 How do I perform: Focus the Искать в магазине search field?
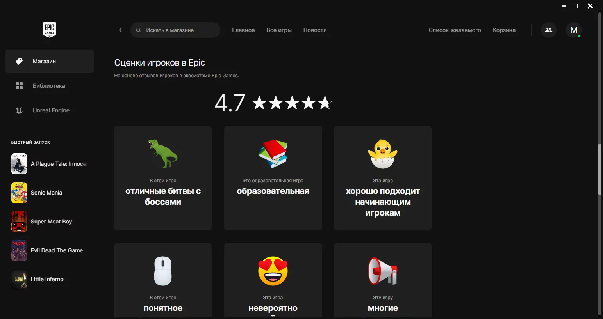coord(175,30)
